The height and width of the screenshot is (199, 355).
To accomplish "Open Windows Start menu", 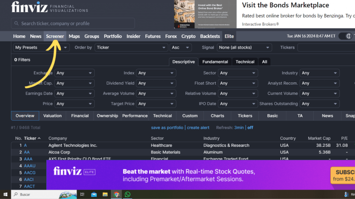I will tap(5, 194).
